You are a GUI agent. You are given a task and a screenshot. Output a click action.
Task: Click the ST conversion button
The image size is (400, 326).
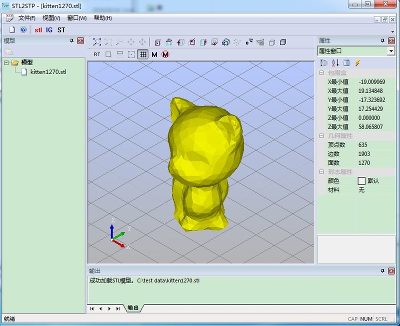pos(61,30)
